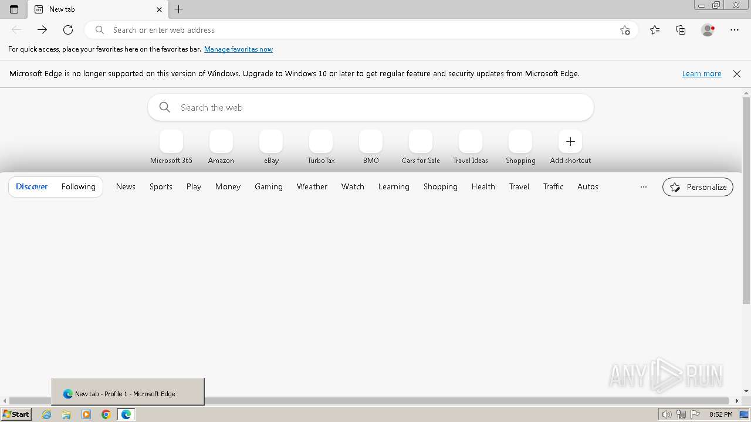The height and width of the screenshot is (422, 751).
Task: Go forward with the arrow button
Action: (42, 30)
